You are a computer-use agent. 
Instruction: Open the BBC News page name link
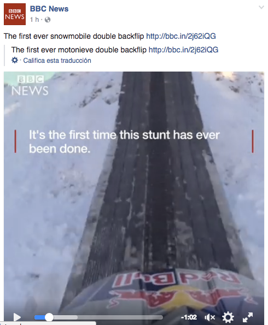[x=49, y=9]
